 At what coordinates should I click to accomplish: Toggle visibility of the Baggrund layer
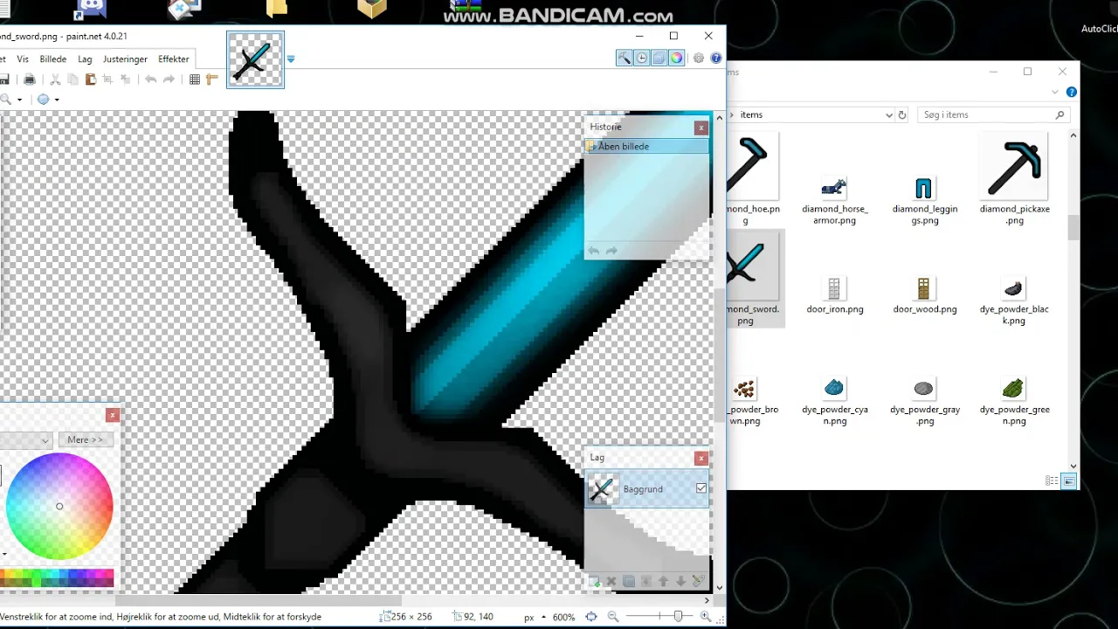coord(701,488)
